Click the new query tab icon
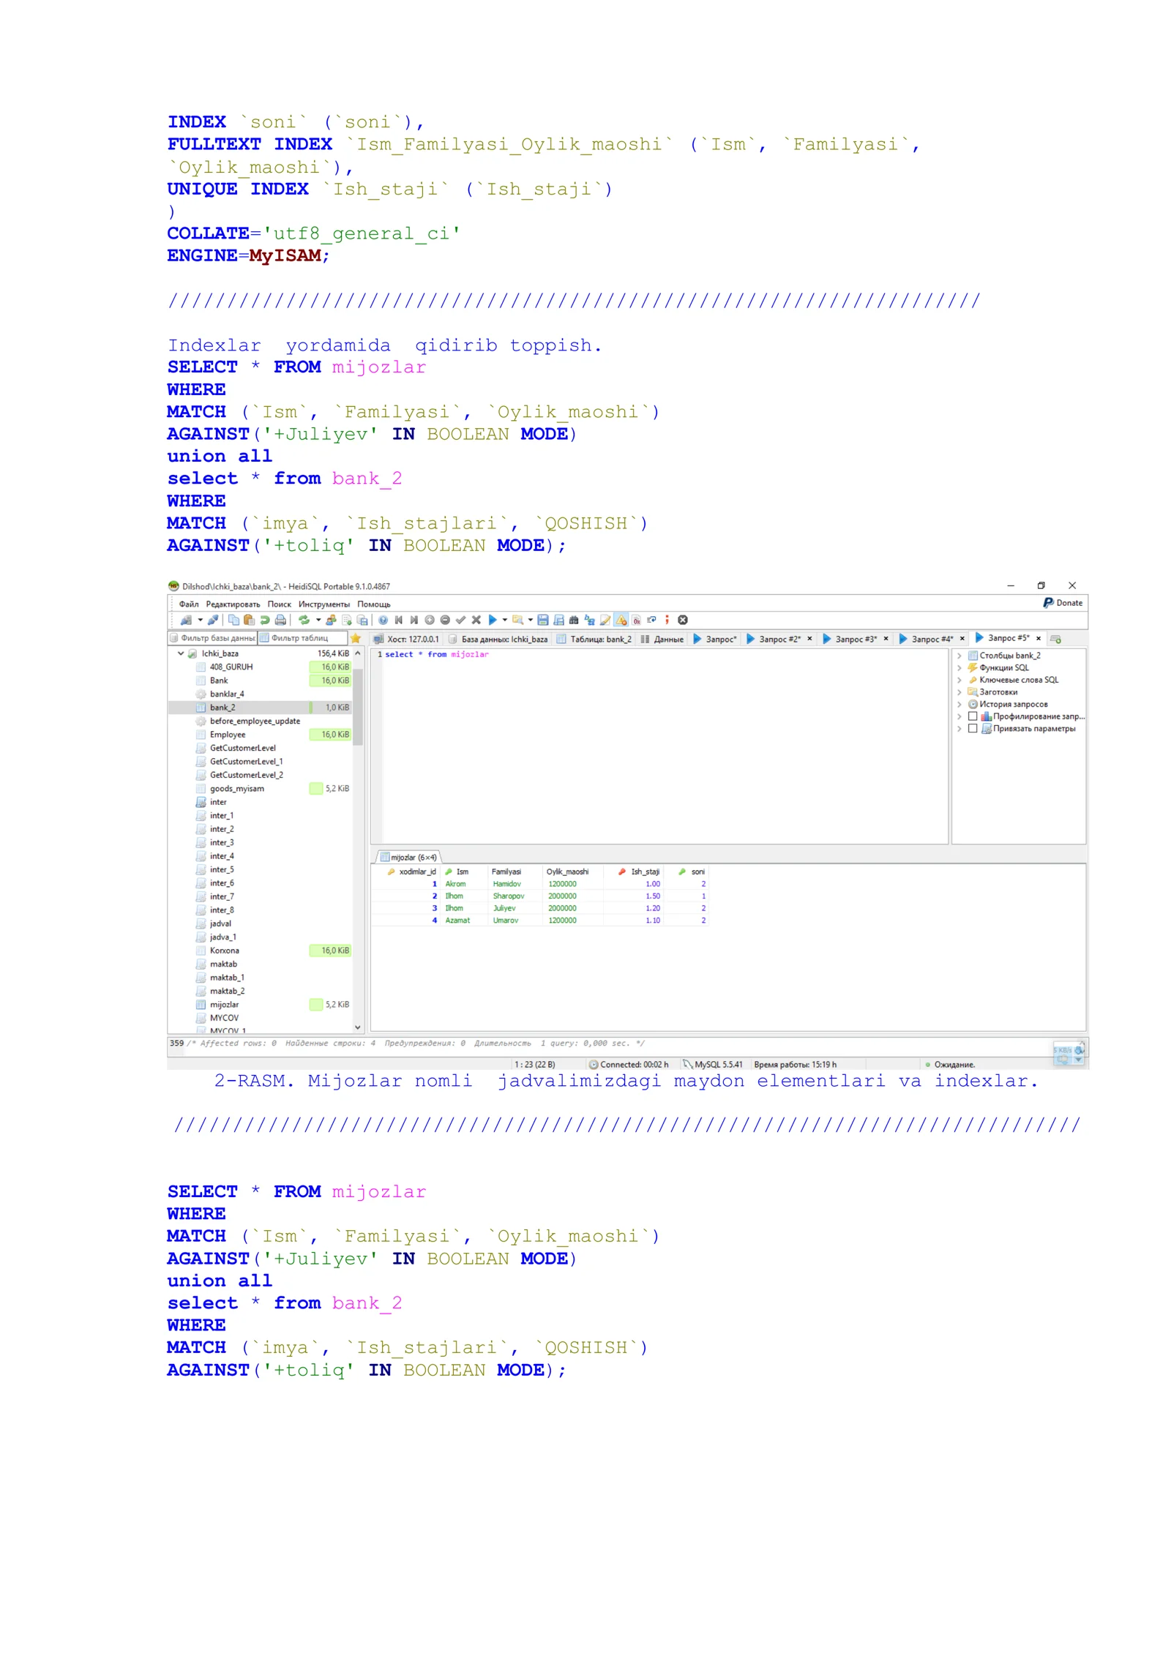Image resolution: width=1171 pixels, height=1656 pixels. (1055, 639)
